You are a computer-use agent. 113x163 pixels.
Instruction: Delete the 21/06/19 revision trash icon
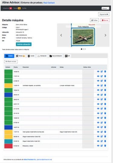(x=105, y=81)
